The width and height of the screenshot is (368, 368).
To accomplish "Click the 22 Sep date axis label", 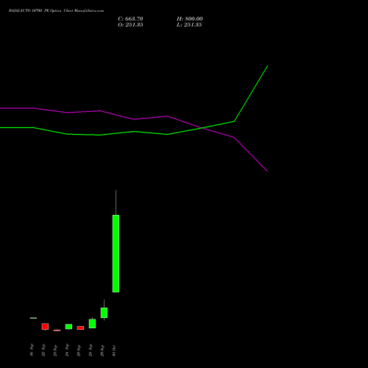I will pyautogui.click(x=43, y=350).
